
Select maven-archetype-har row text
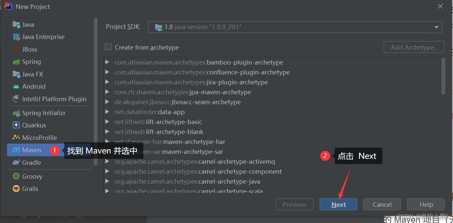pyautogui.click(x=170, y=142)
